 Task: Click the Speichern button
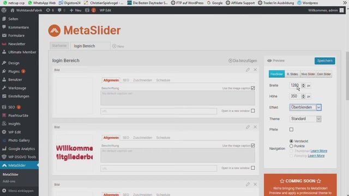(325, 61)
